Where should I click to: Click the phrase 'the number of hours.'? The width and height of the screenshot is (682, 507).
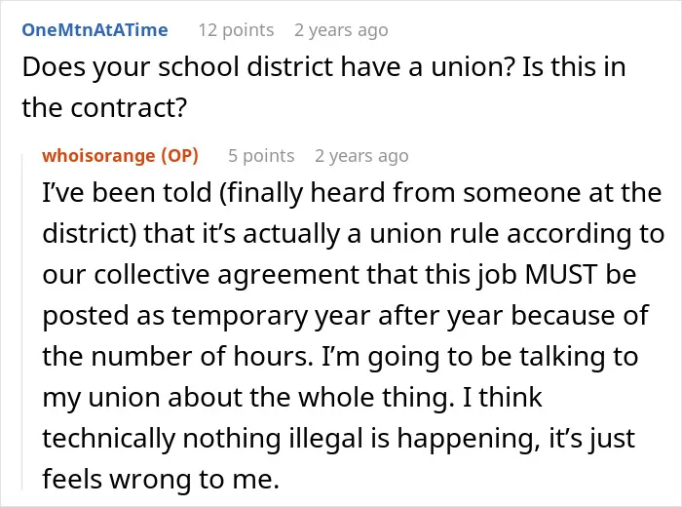pos(178,357)
